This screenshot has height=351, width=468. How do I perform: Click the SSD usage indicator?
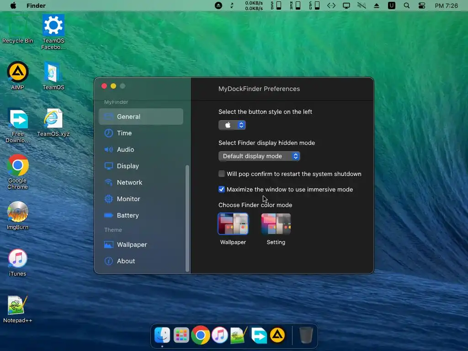(x=277, y=5)
